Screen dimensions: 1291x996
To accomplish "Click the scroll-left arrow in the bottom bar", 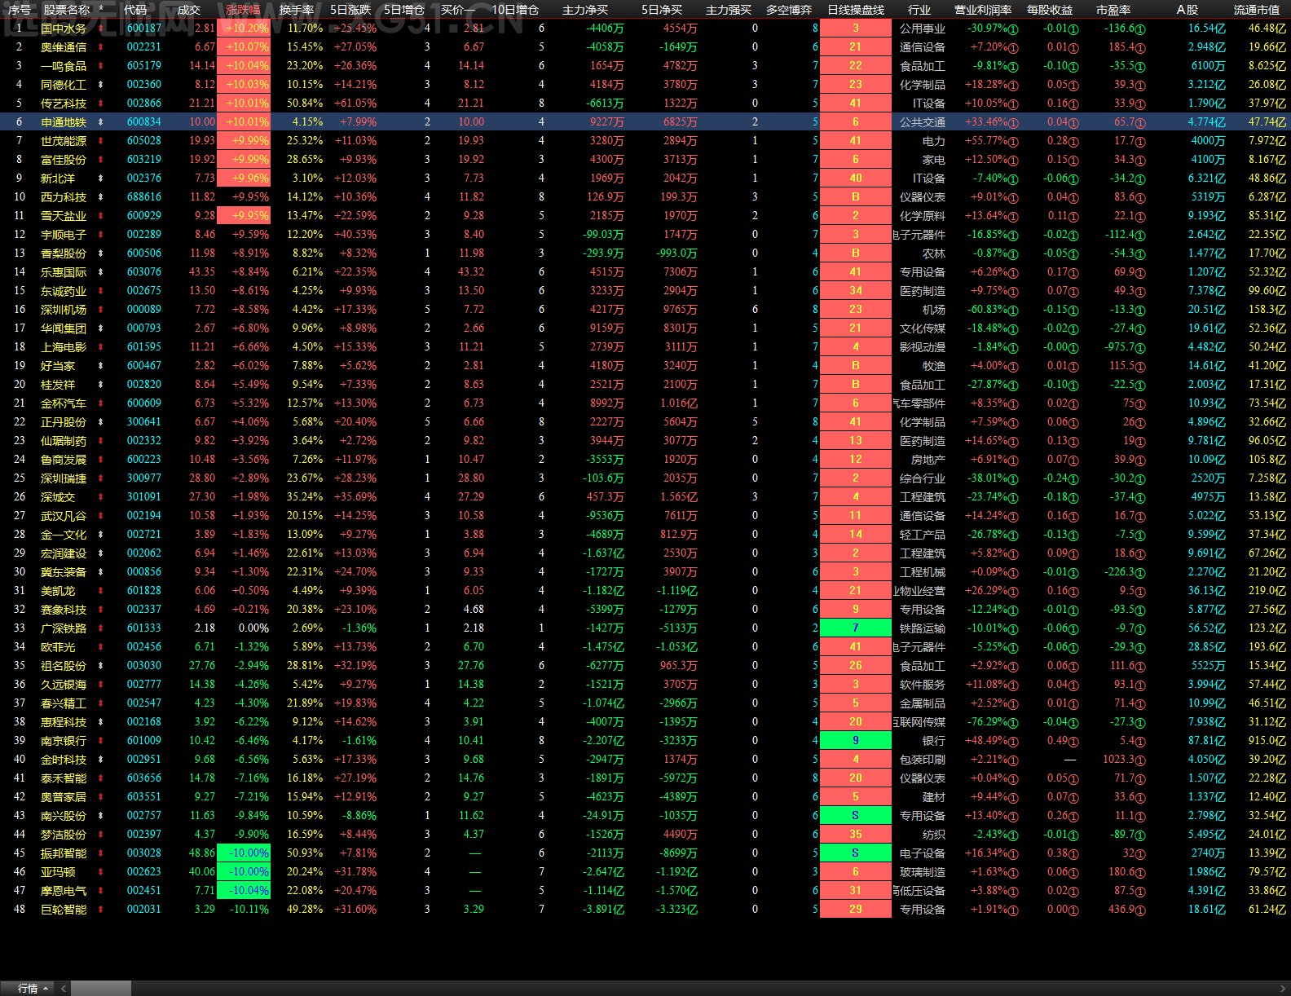I will (x=64, y=988).
